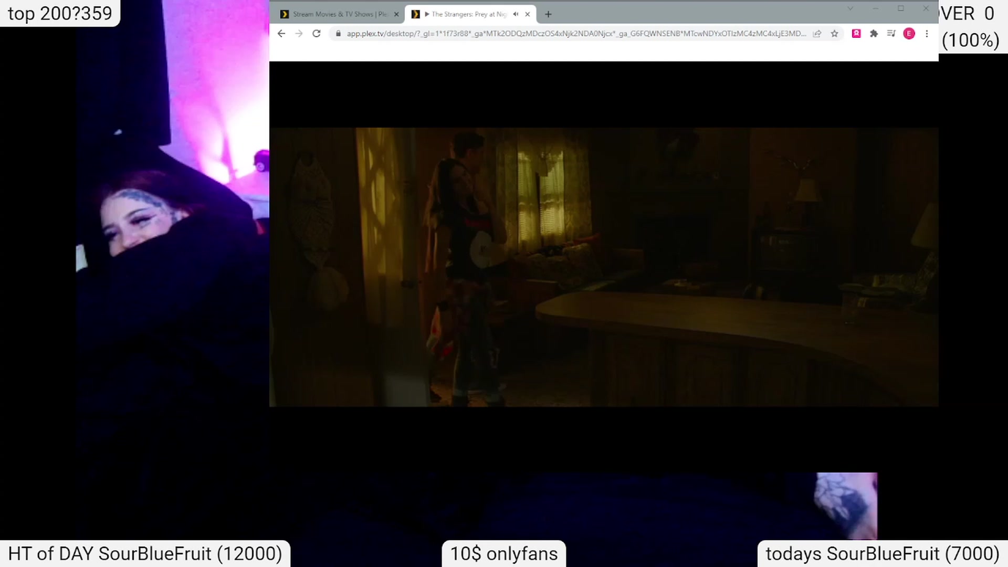1008x567 pixels.
Task: Click the top 200?359 overlay text
Action: [x=60, y=13]
